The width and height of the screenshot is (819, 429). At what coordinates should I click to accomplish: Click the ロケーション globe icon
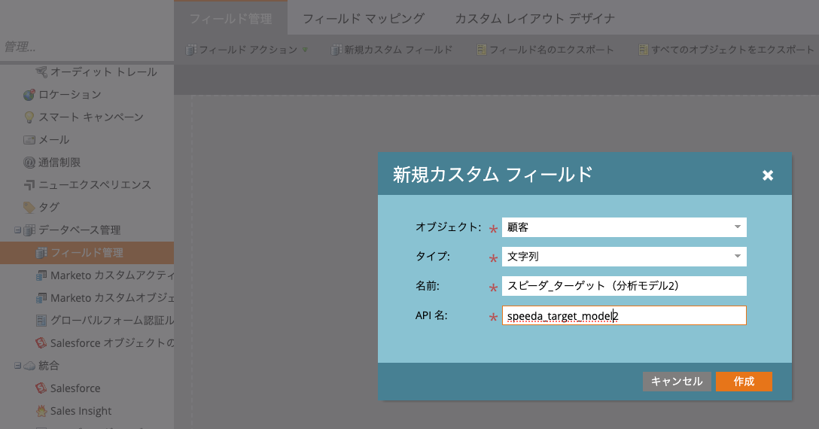tap(29, 95)
